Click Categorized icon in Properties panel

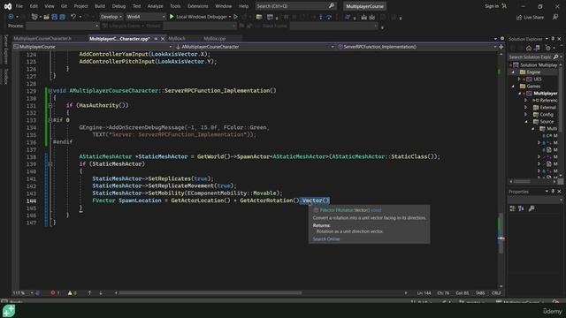[x=512, y=208]
